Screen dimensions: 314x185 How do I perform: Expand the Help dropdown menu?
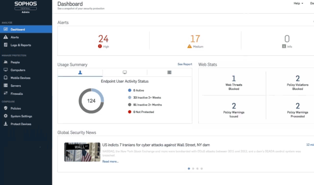click(298, 3)
